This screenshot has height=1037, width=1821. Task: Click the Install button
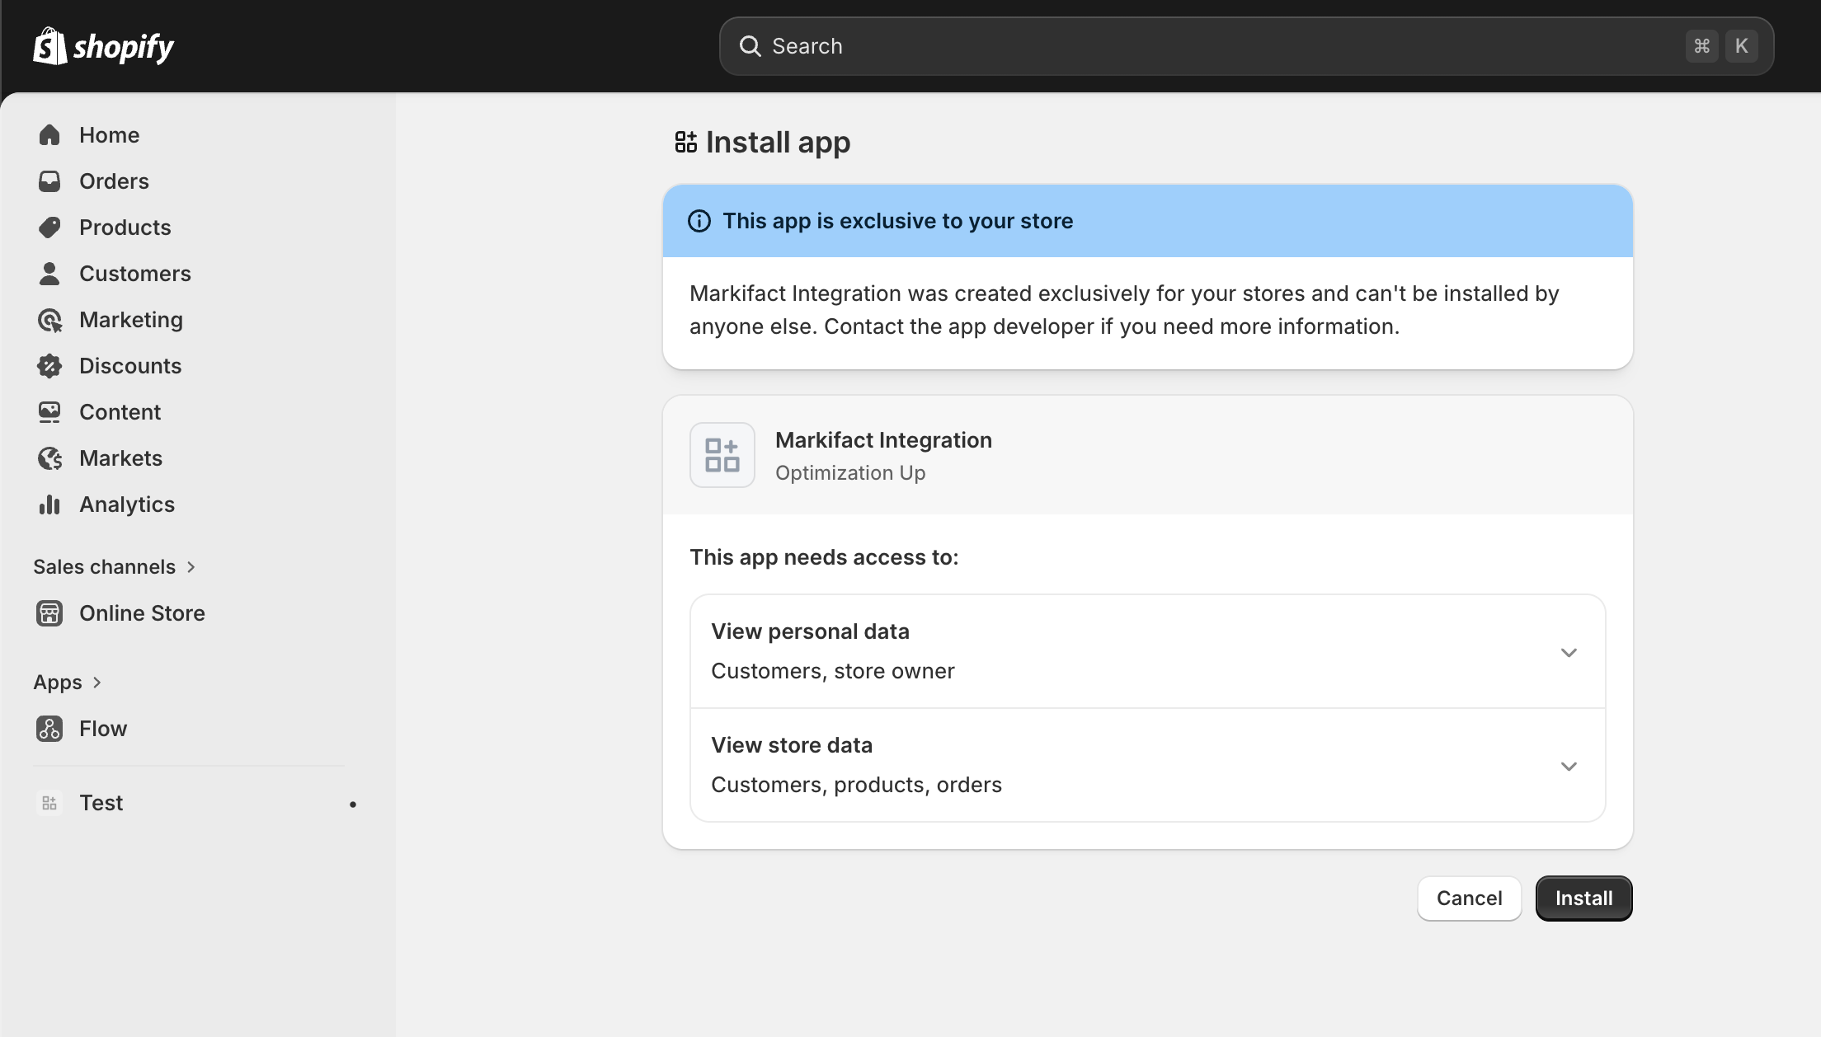pyautogui.click(x=1583, y=898)
